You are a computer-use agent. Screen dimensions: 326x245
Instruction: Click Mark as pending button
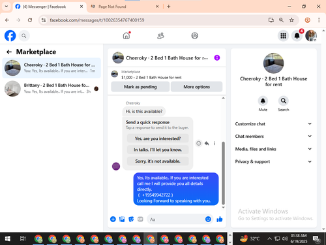pos(140,87)
